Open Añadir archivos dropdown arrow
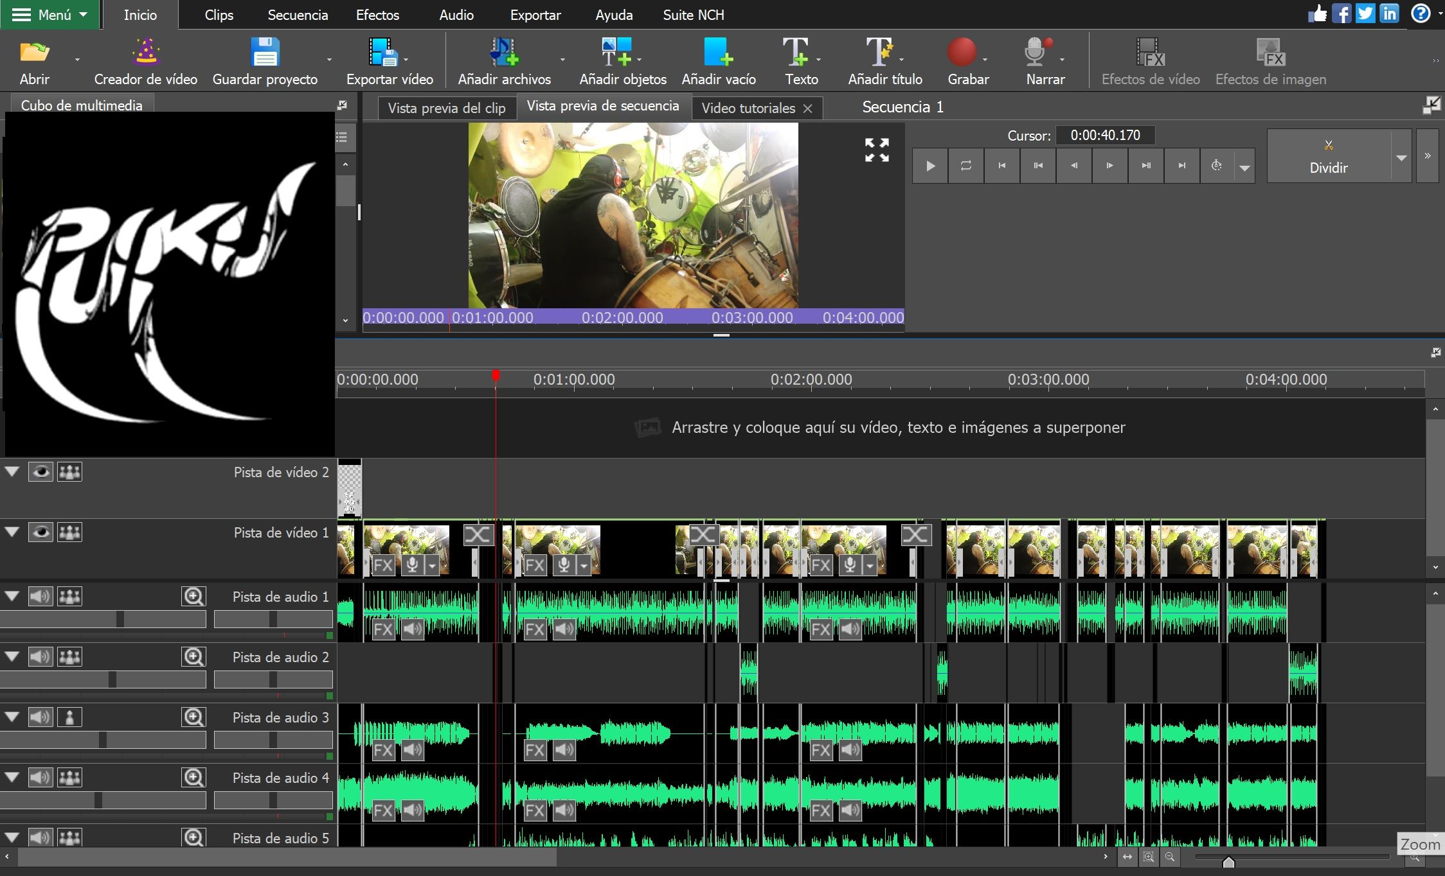 pyautogui.click(x=562, y=60)
